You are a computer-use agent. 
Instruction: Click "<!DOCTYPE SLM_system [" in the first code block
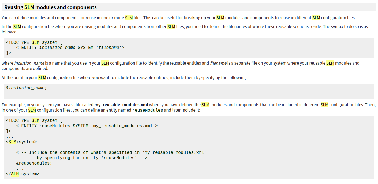[34, 42]
